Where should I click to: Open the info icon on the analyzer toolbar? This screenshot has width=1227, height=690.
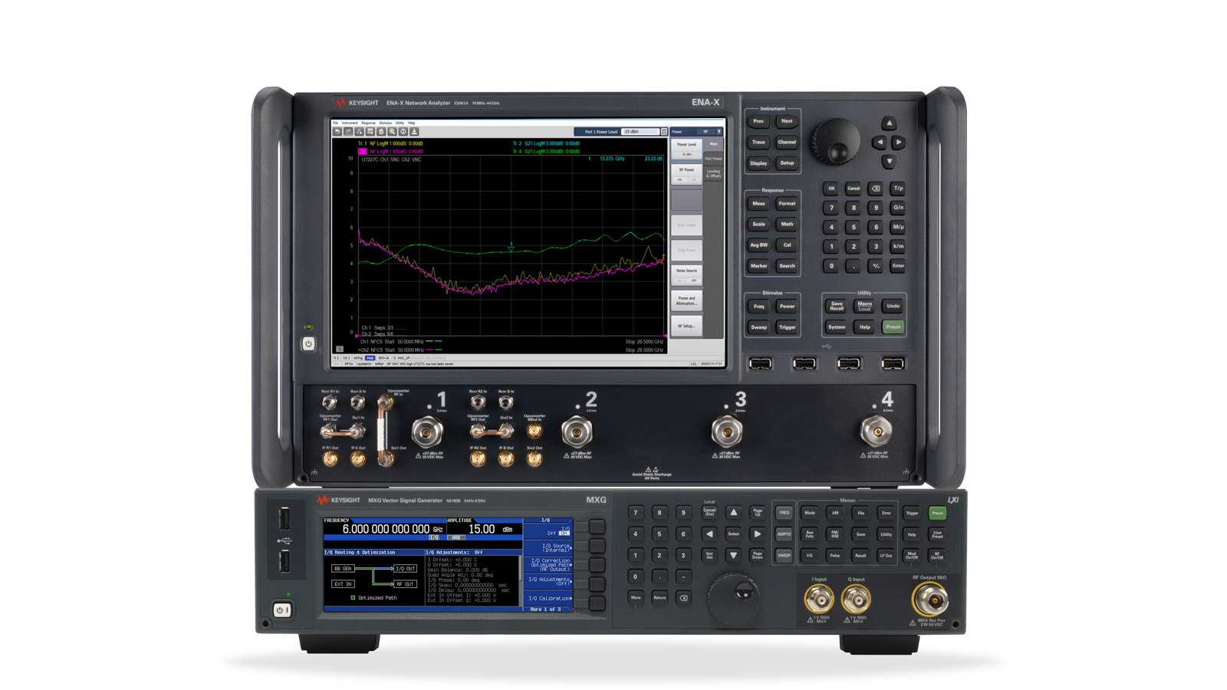tap(403, 132)
